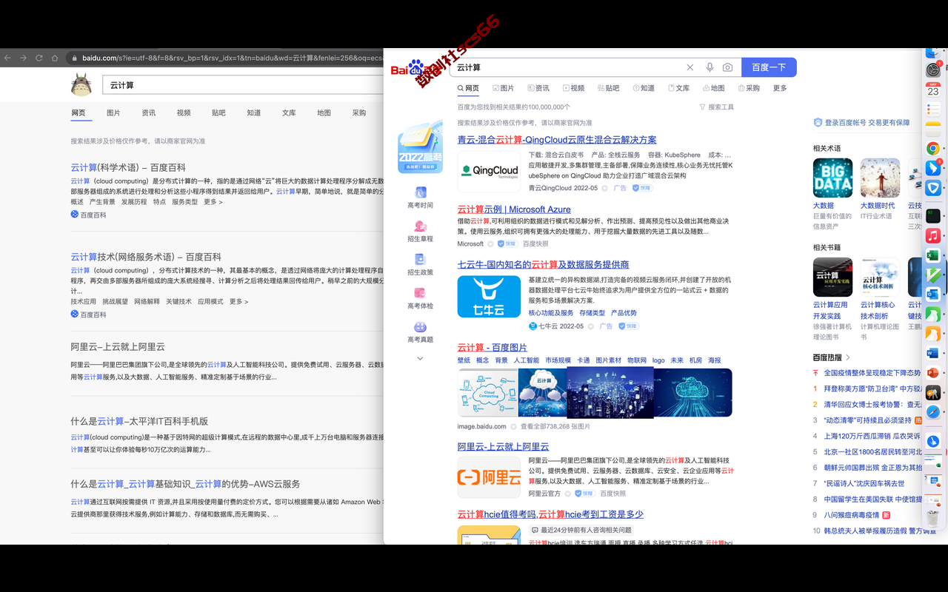Image resolution: width=948 pixels, height=592 pixels.
Task: Open Terminal in the Dock
Action: point(933,216)
